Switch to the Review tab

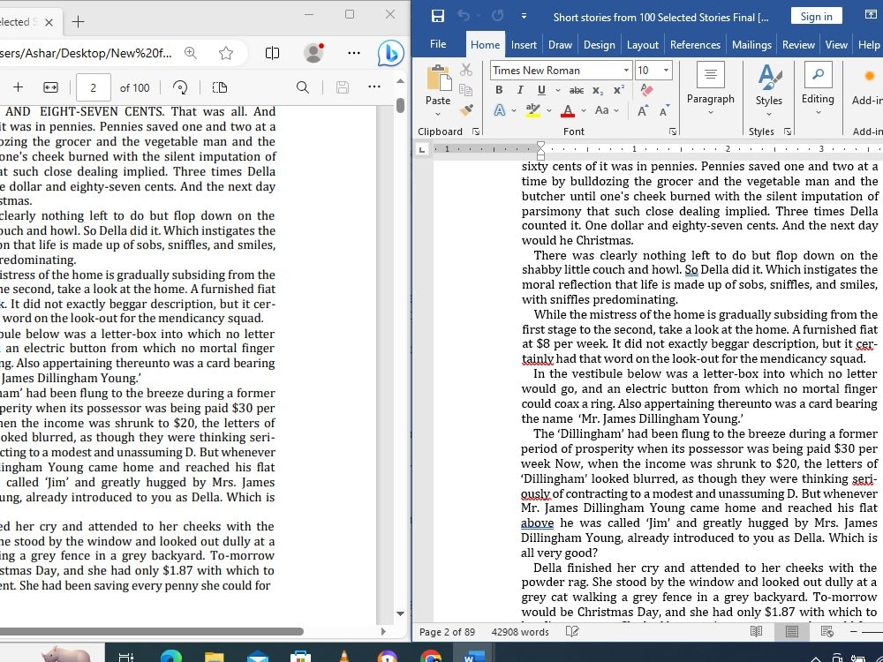798,44
